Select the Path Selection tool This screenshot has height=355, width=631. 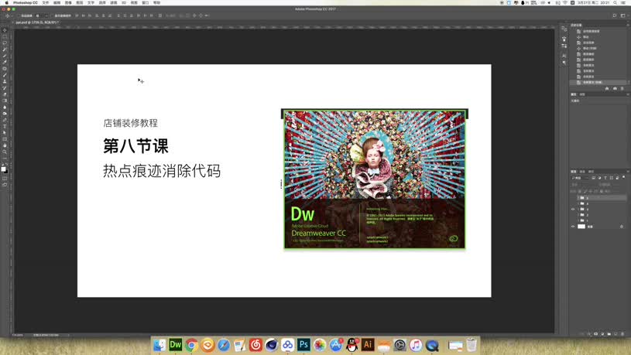(x=5, y=133)
